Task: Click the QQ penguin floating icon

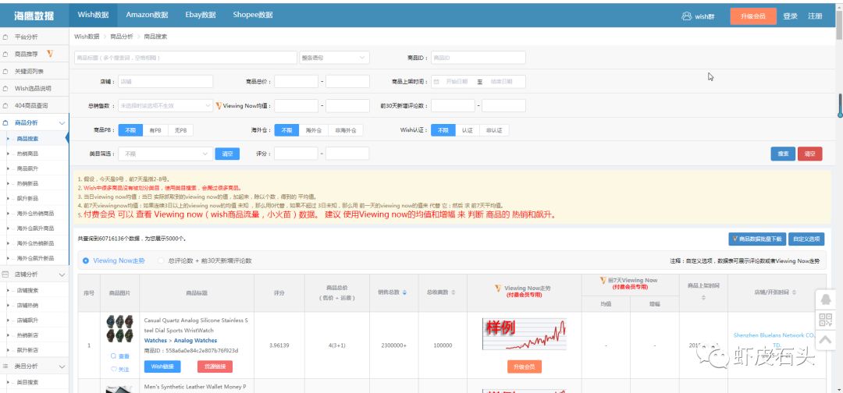Action: point(825,299)
